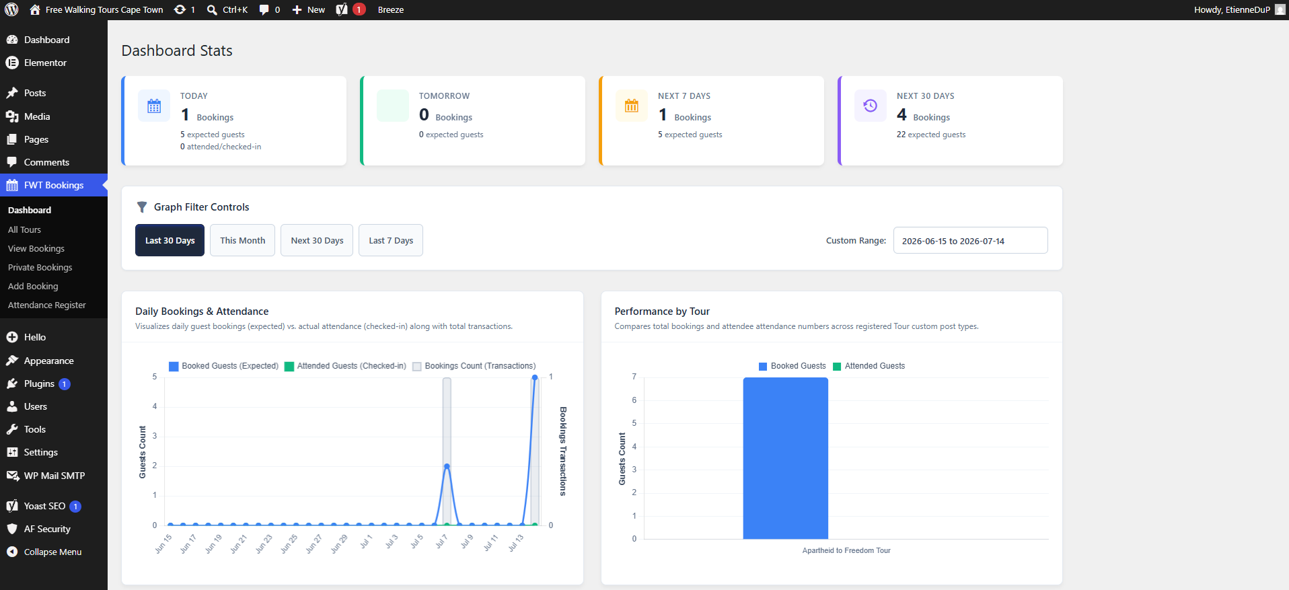
Task: Select the Last 30 Days filter
Action: (170, 240)
